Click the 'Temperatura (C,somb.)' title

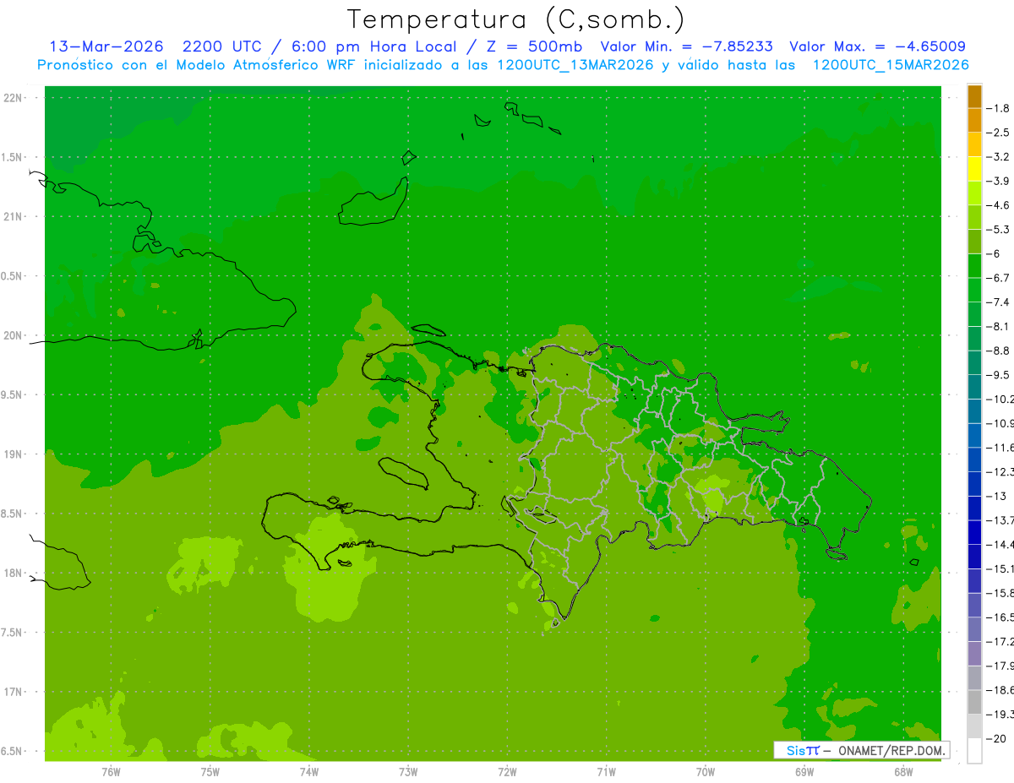(515, 20)
